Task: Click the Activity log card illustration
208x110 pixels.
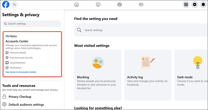Action: pos(148,62)
